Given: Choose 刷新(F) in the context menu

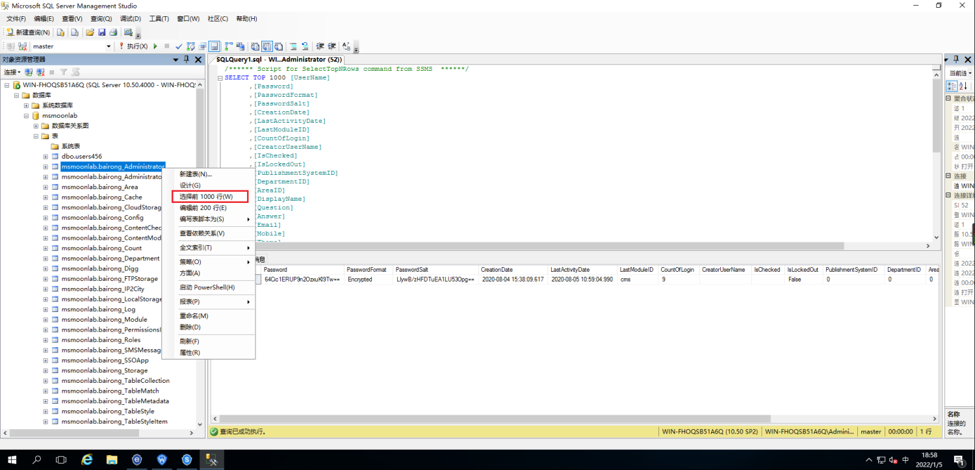Looking at the screenshot, I should point(208,341).
